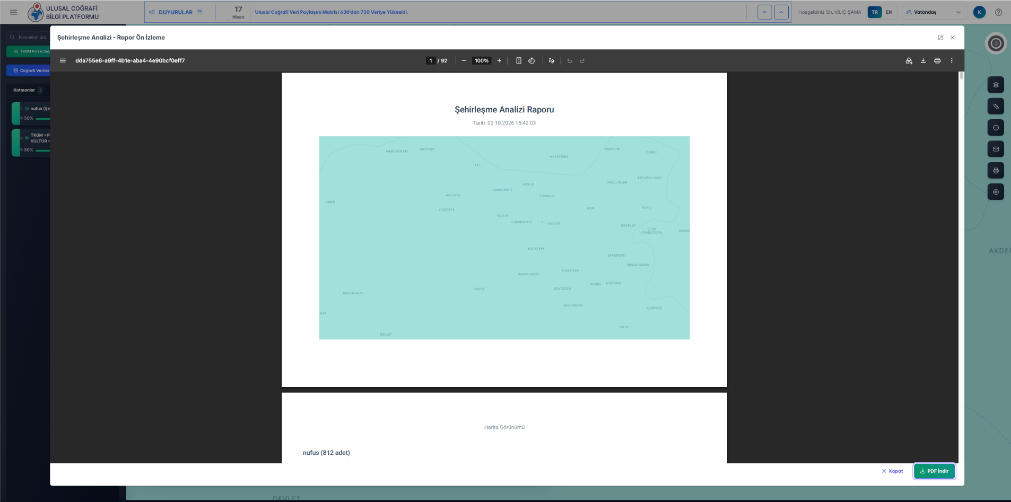
Task: Open the DUYURULAR announcements list
Action: click(x=176, y=12)
